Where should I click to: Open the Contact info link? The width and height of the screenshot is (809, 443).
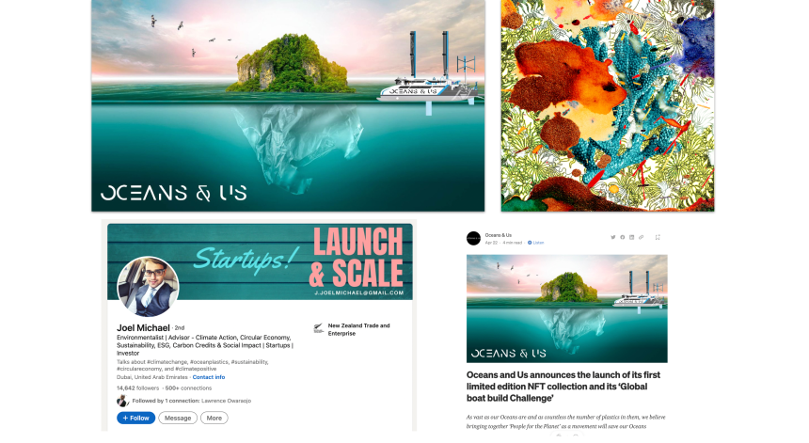point(209,377)
